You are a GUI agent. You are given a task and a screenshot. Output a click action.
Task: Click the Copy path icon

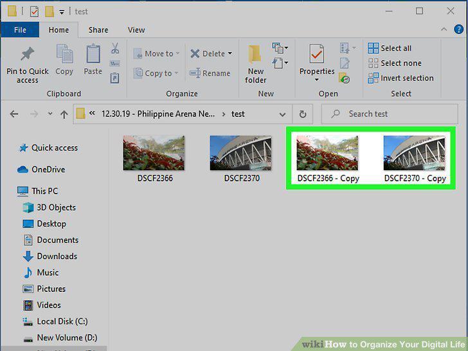[x=115, y=63]
